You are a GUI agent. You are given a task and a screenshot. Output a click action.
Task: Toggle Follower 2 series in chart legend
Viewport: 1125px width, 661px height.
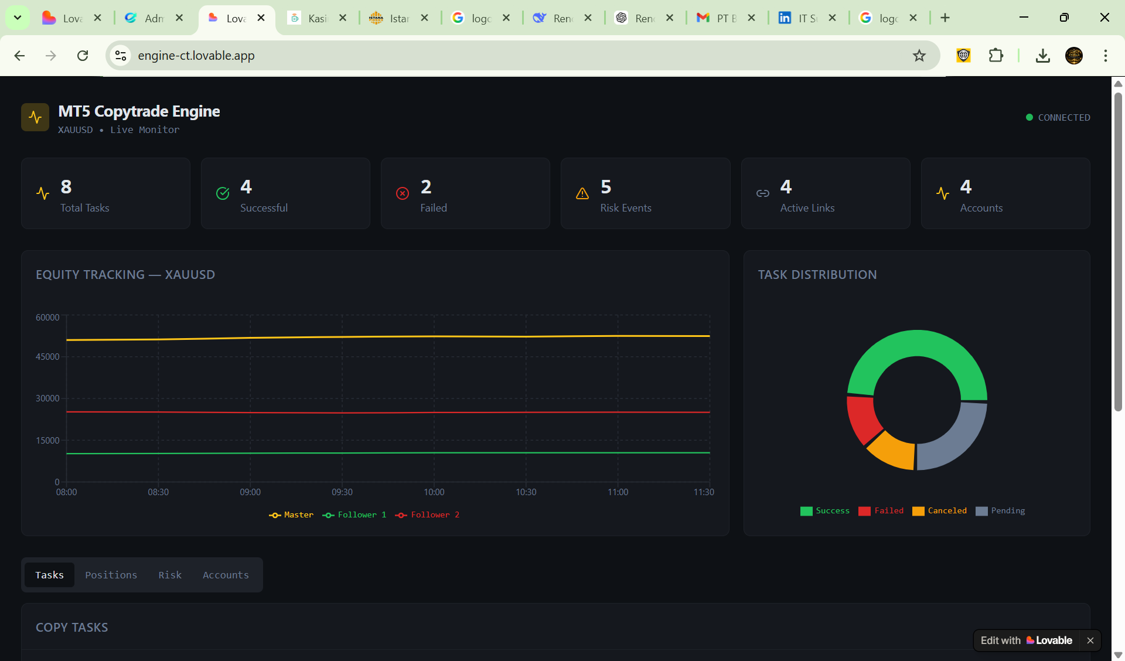pyautogui.click(x=428, y=515)
